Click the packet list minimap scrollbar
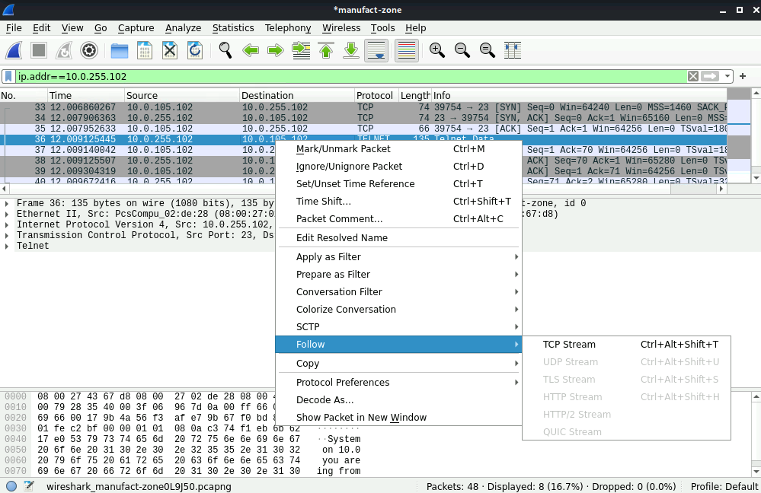This screenshot has height=493, width=761. point(739,135)
